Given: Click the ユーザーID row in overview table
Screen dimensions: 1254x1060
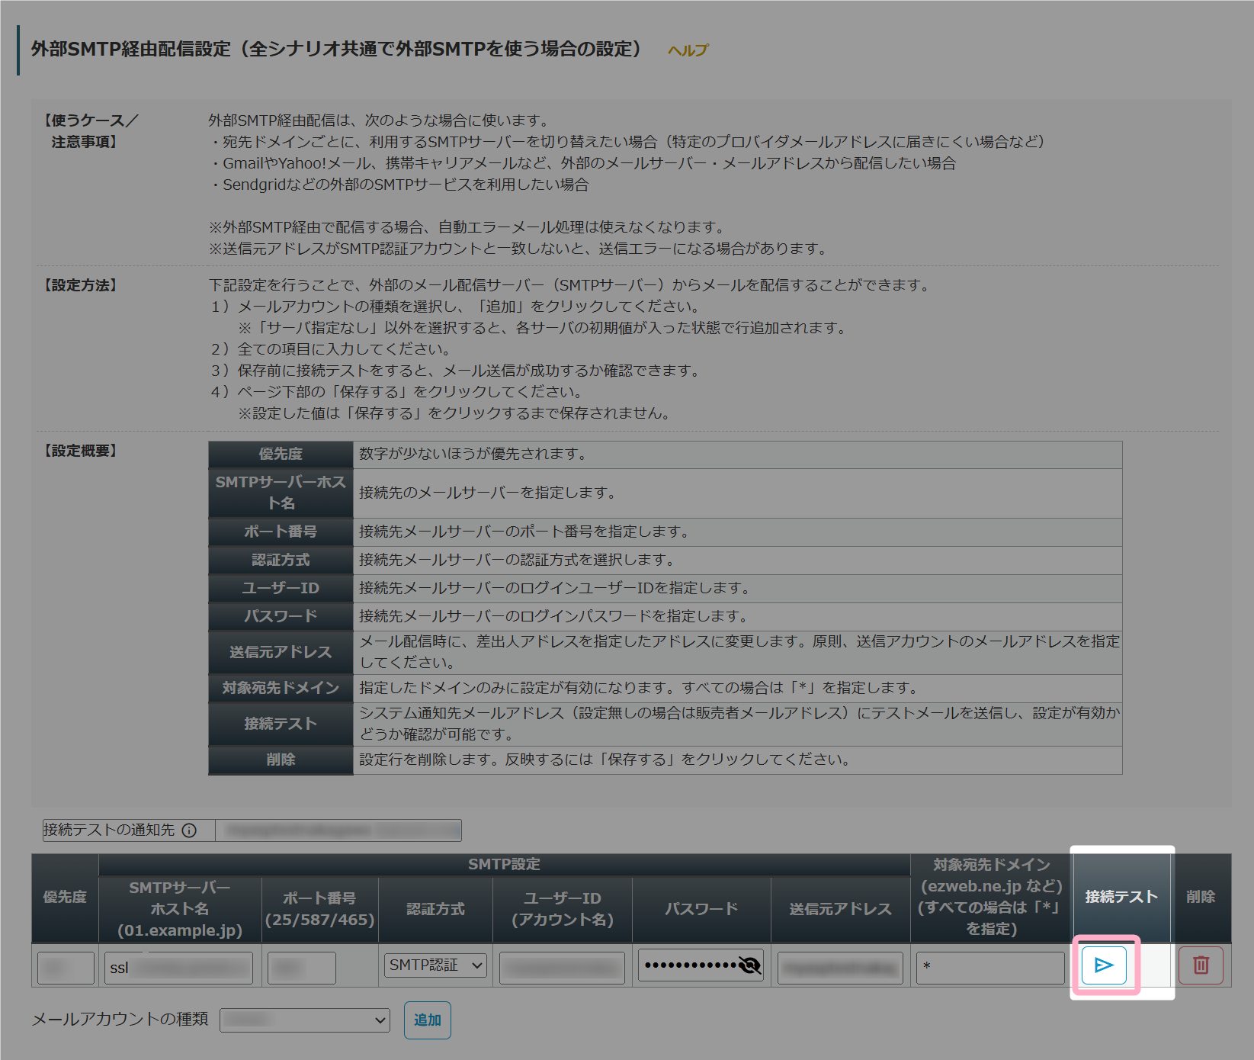Looking at the screenshot, I should point(665,588).
